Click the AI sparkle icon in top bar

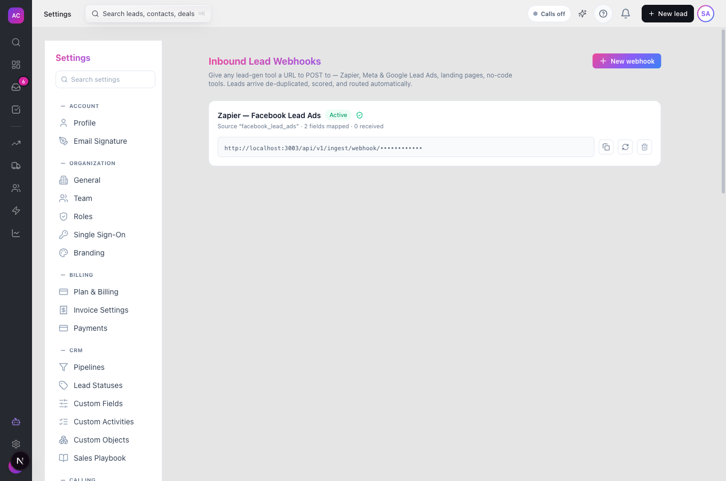(x=582, y=14)
